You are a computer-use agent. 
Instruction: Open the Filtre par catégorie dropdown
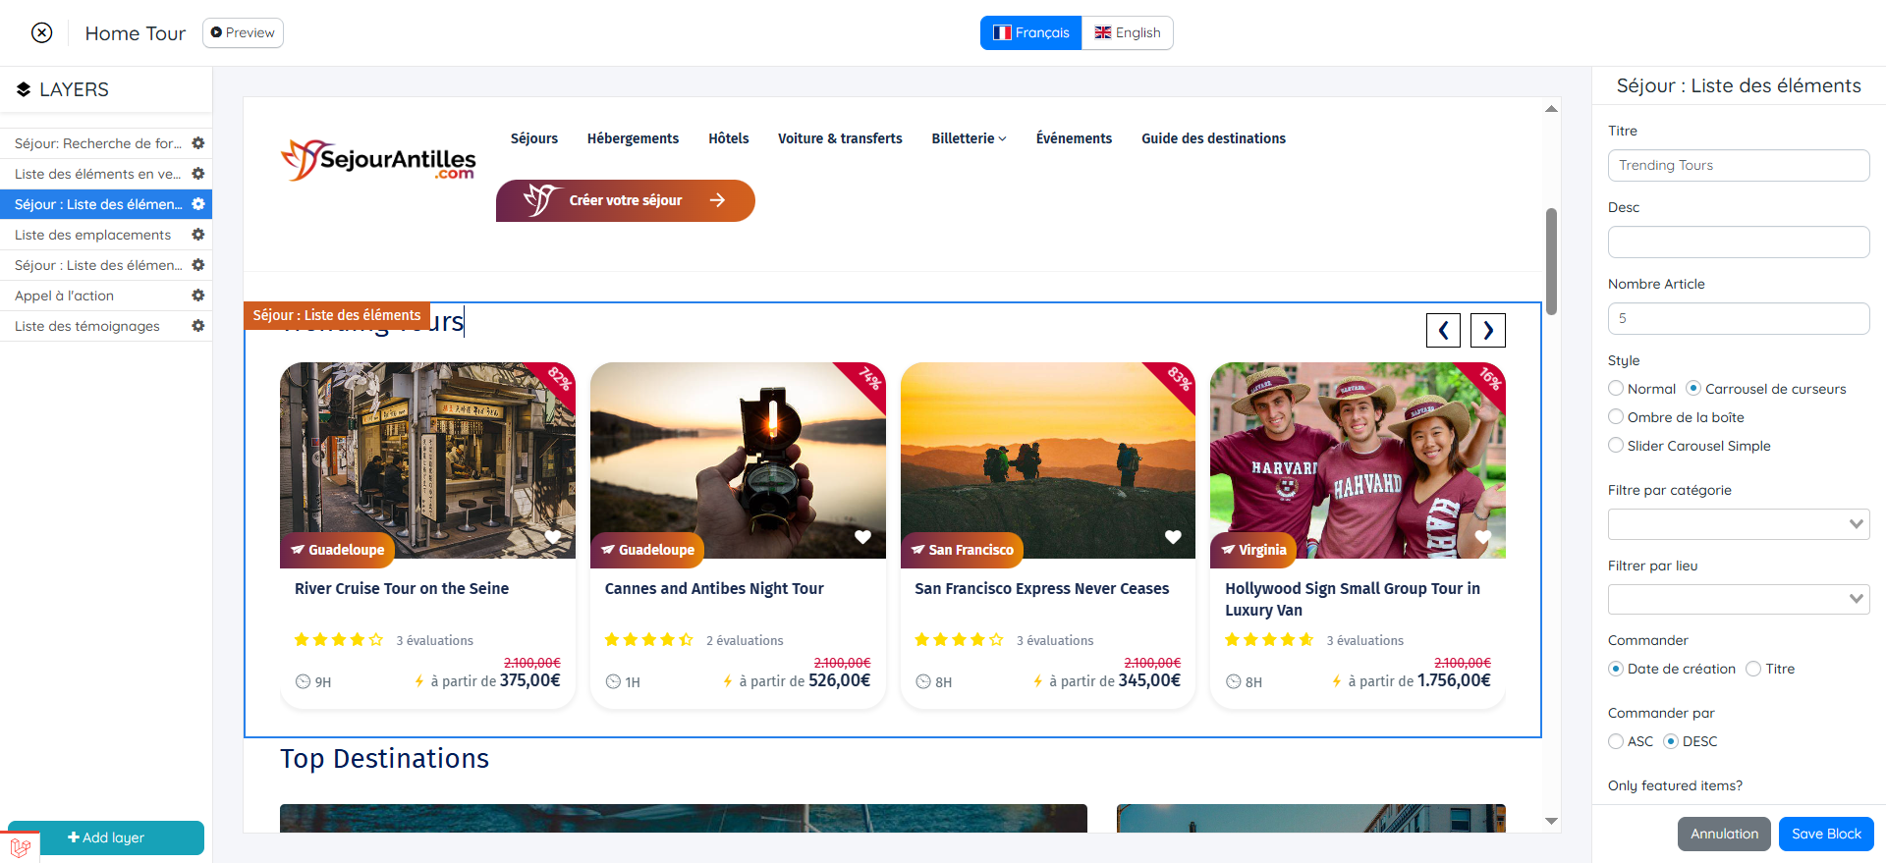click(1738, 524)
